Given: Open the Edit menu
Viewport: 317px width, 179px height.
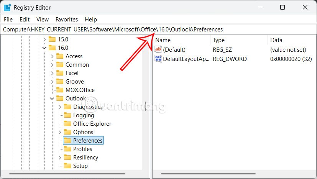Looking at the screenshot, I should tap(25, 20).
